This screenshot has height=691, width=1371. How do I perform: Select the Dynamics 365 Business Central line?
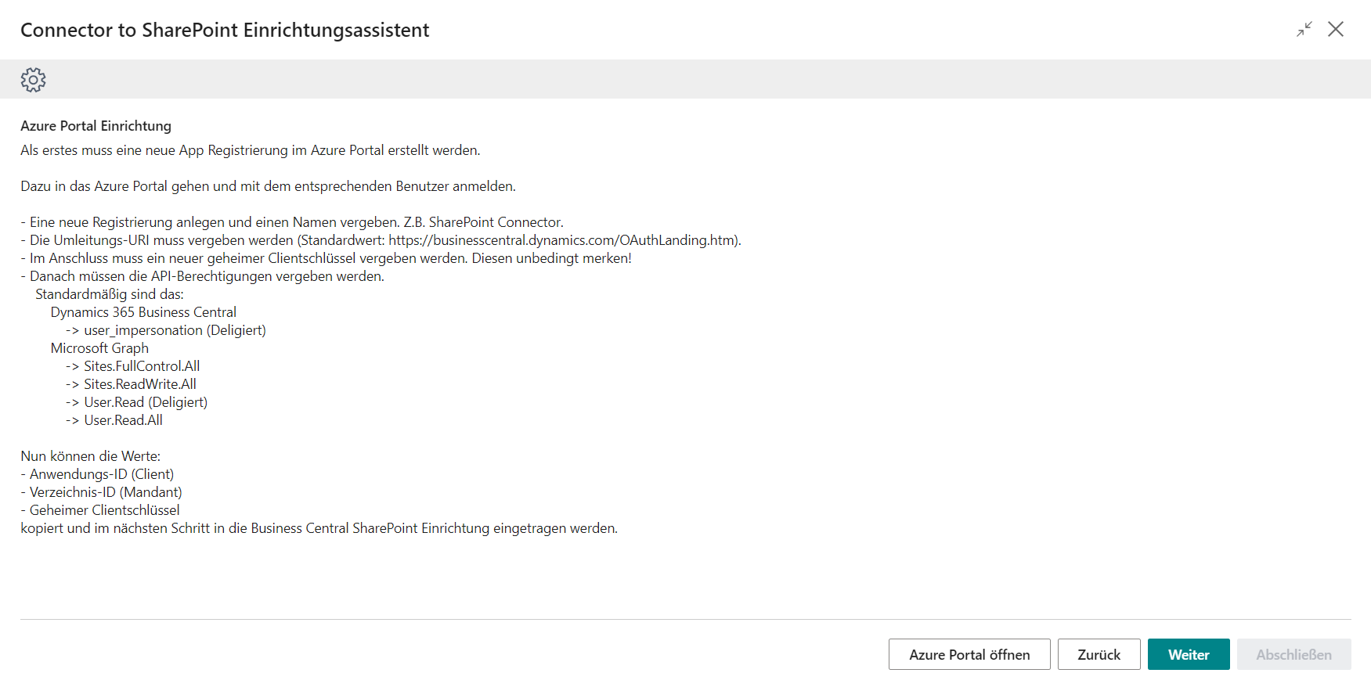tap(143, 311)
